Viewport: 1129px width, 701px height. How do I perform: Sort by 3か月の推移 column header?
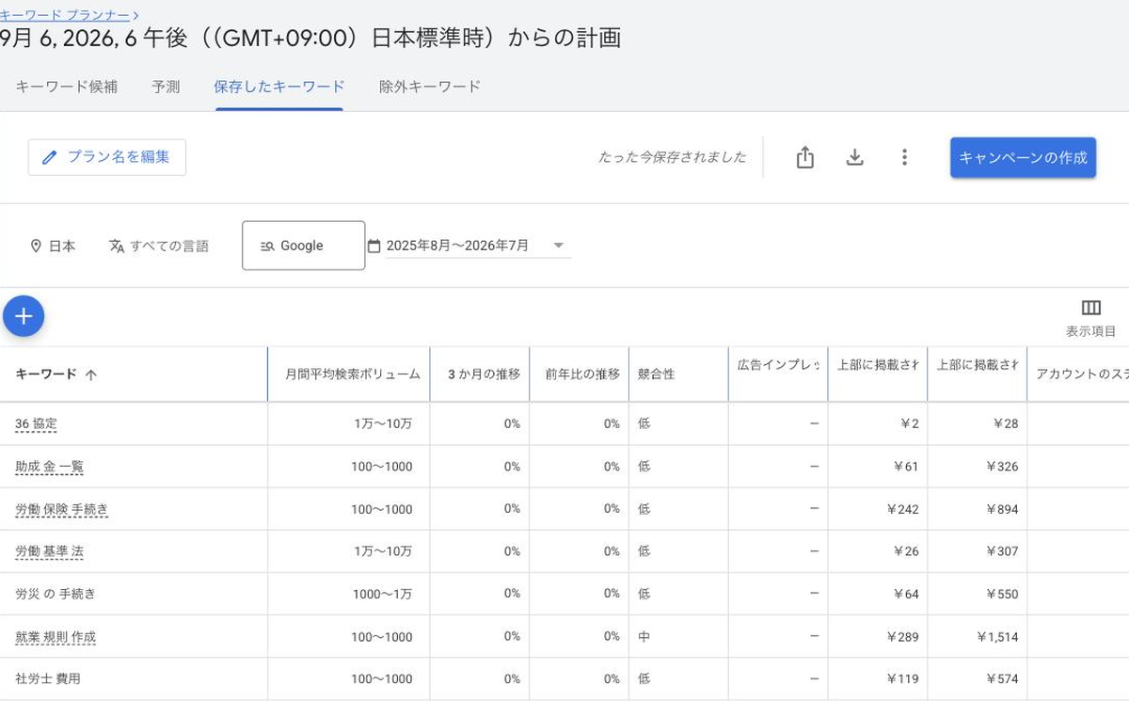point(484,374)
